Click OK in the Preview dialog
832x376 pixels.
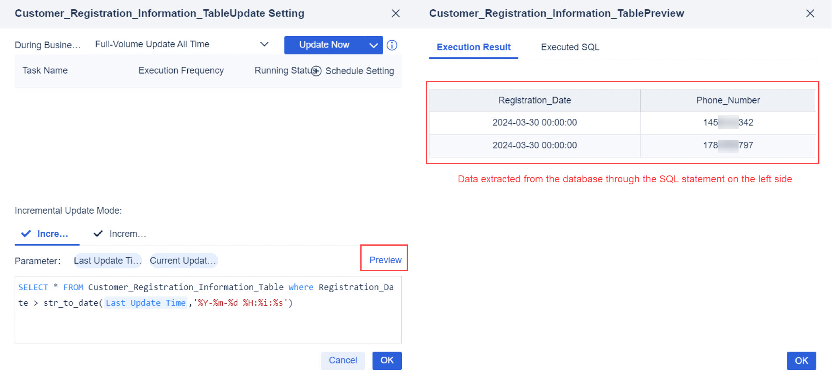pos(801,360)
